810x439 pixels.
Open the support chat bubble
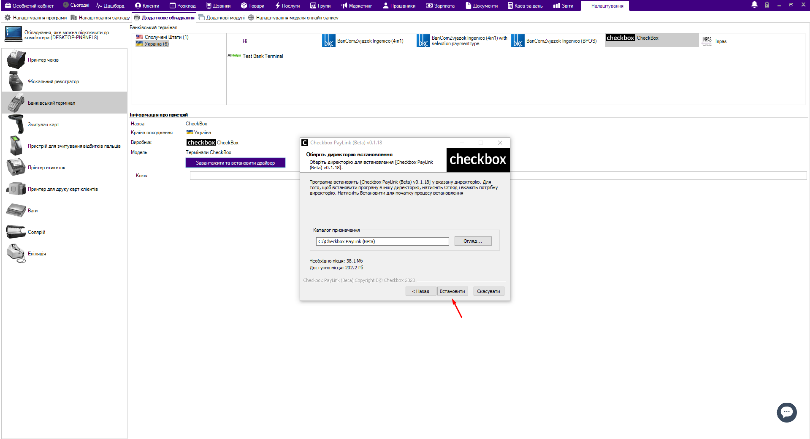(x=787, y=412)
